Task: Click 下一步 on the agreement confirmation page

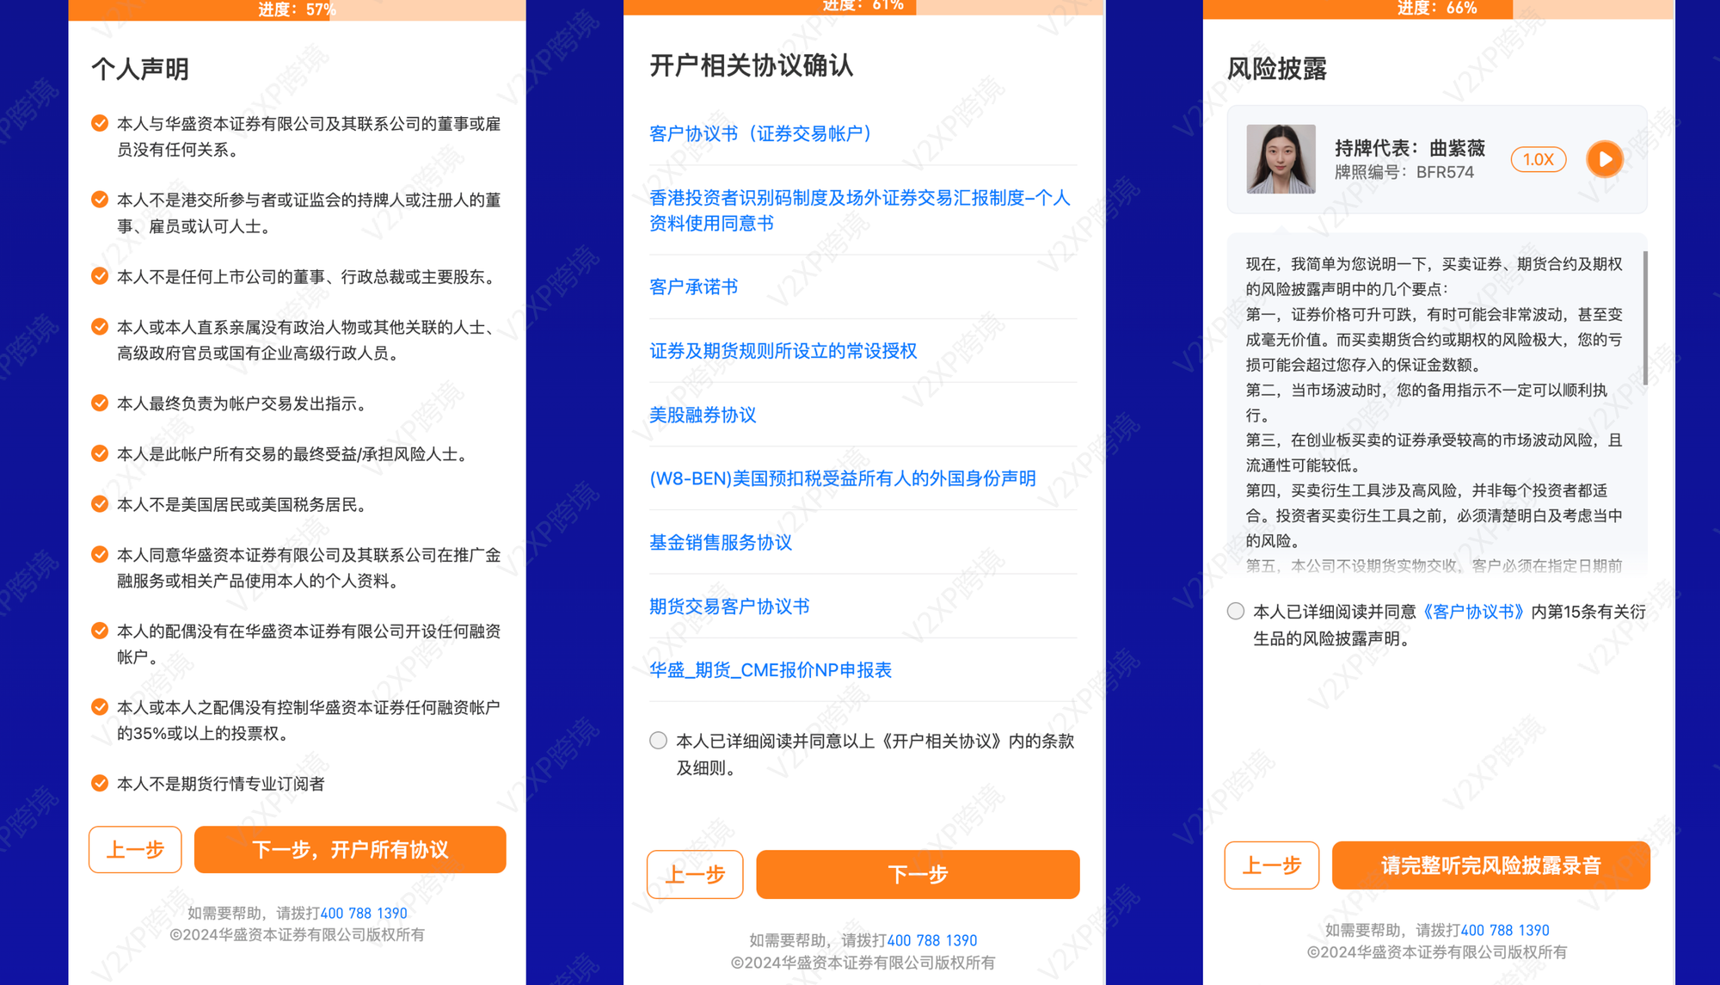Action: [918, 874]
